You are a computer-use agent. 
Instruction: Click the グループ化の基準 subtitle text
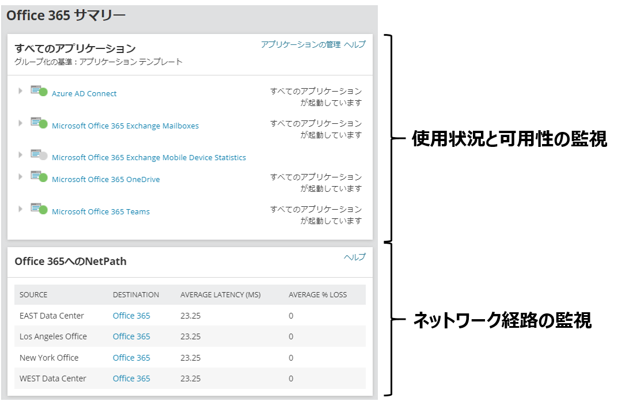point(98,62)
